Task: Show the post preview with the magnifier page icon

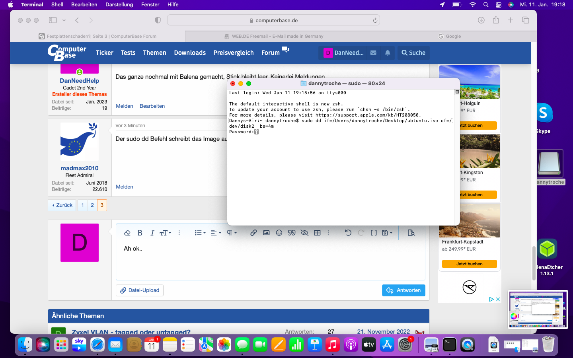Action: pos(411,233)
